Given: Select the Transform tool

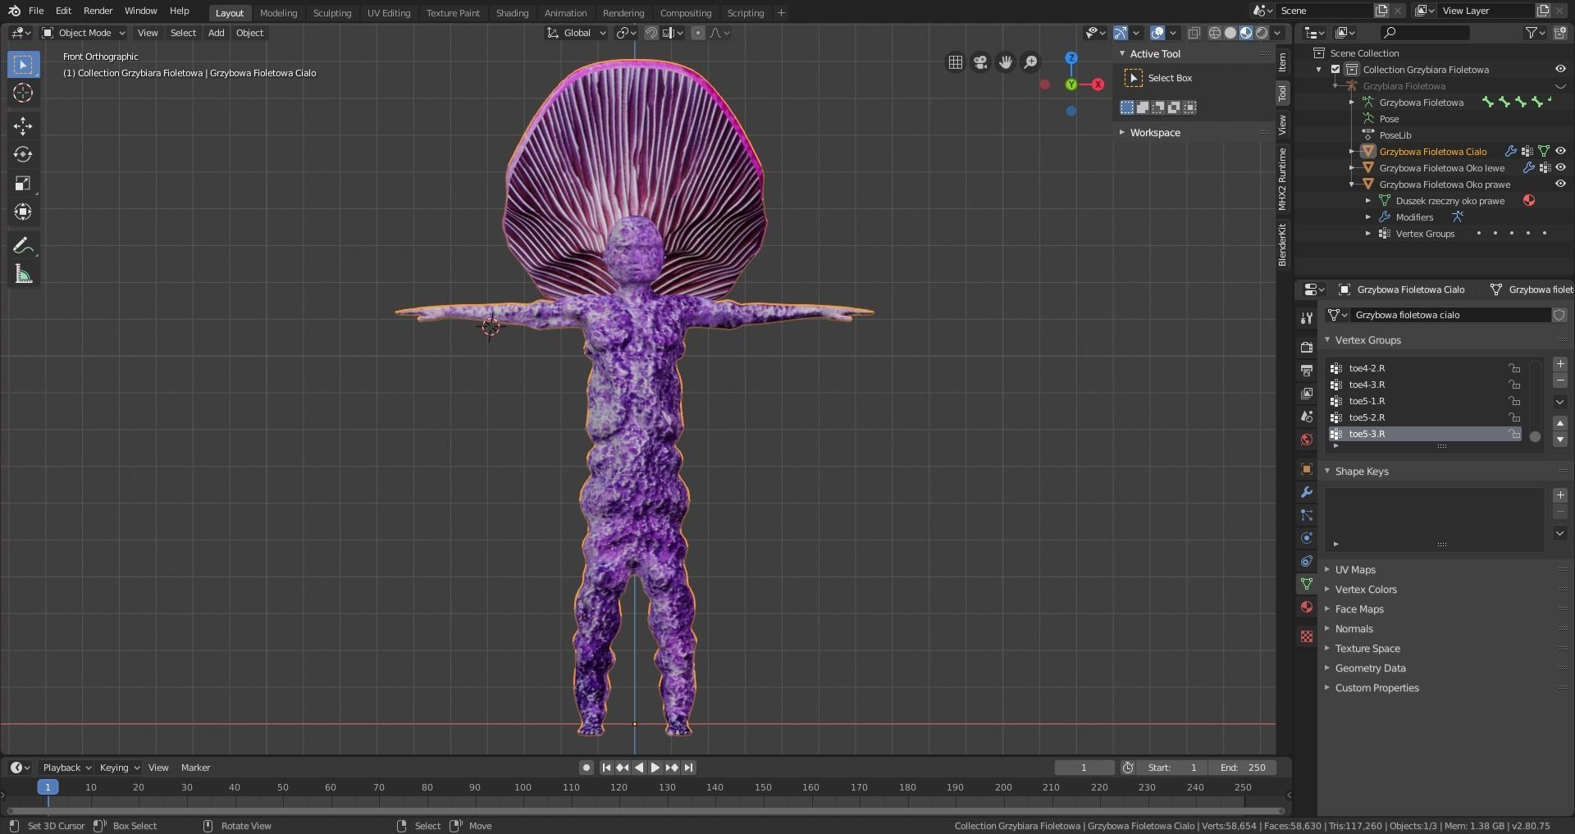Looking at the screenshot, I should tap(23, 212).
